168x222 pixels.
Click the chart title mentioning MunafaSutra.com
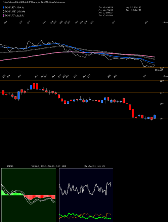point(34,2)
